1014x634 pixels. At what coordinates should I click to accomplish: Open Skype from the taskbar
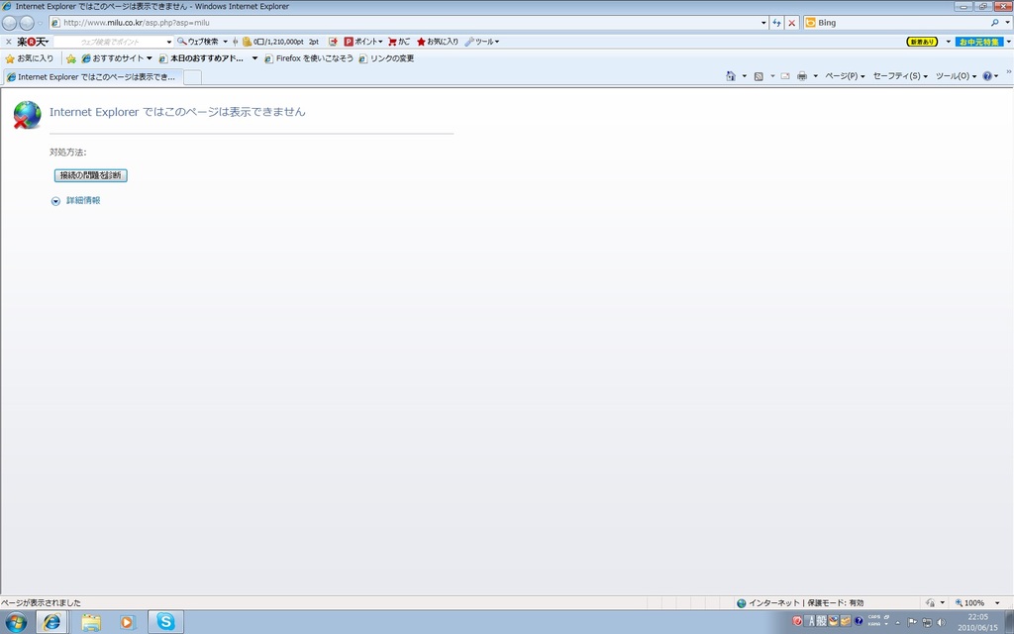[x=165, y=621]
